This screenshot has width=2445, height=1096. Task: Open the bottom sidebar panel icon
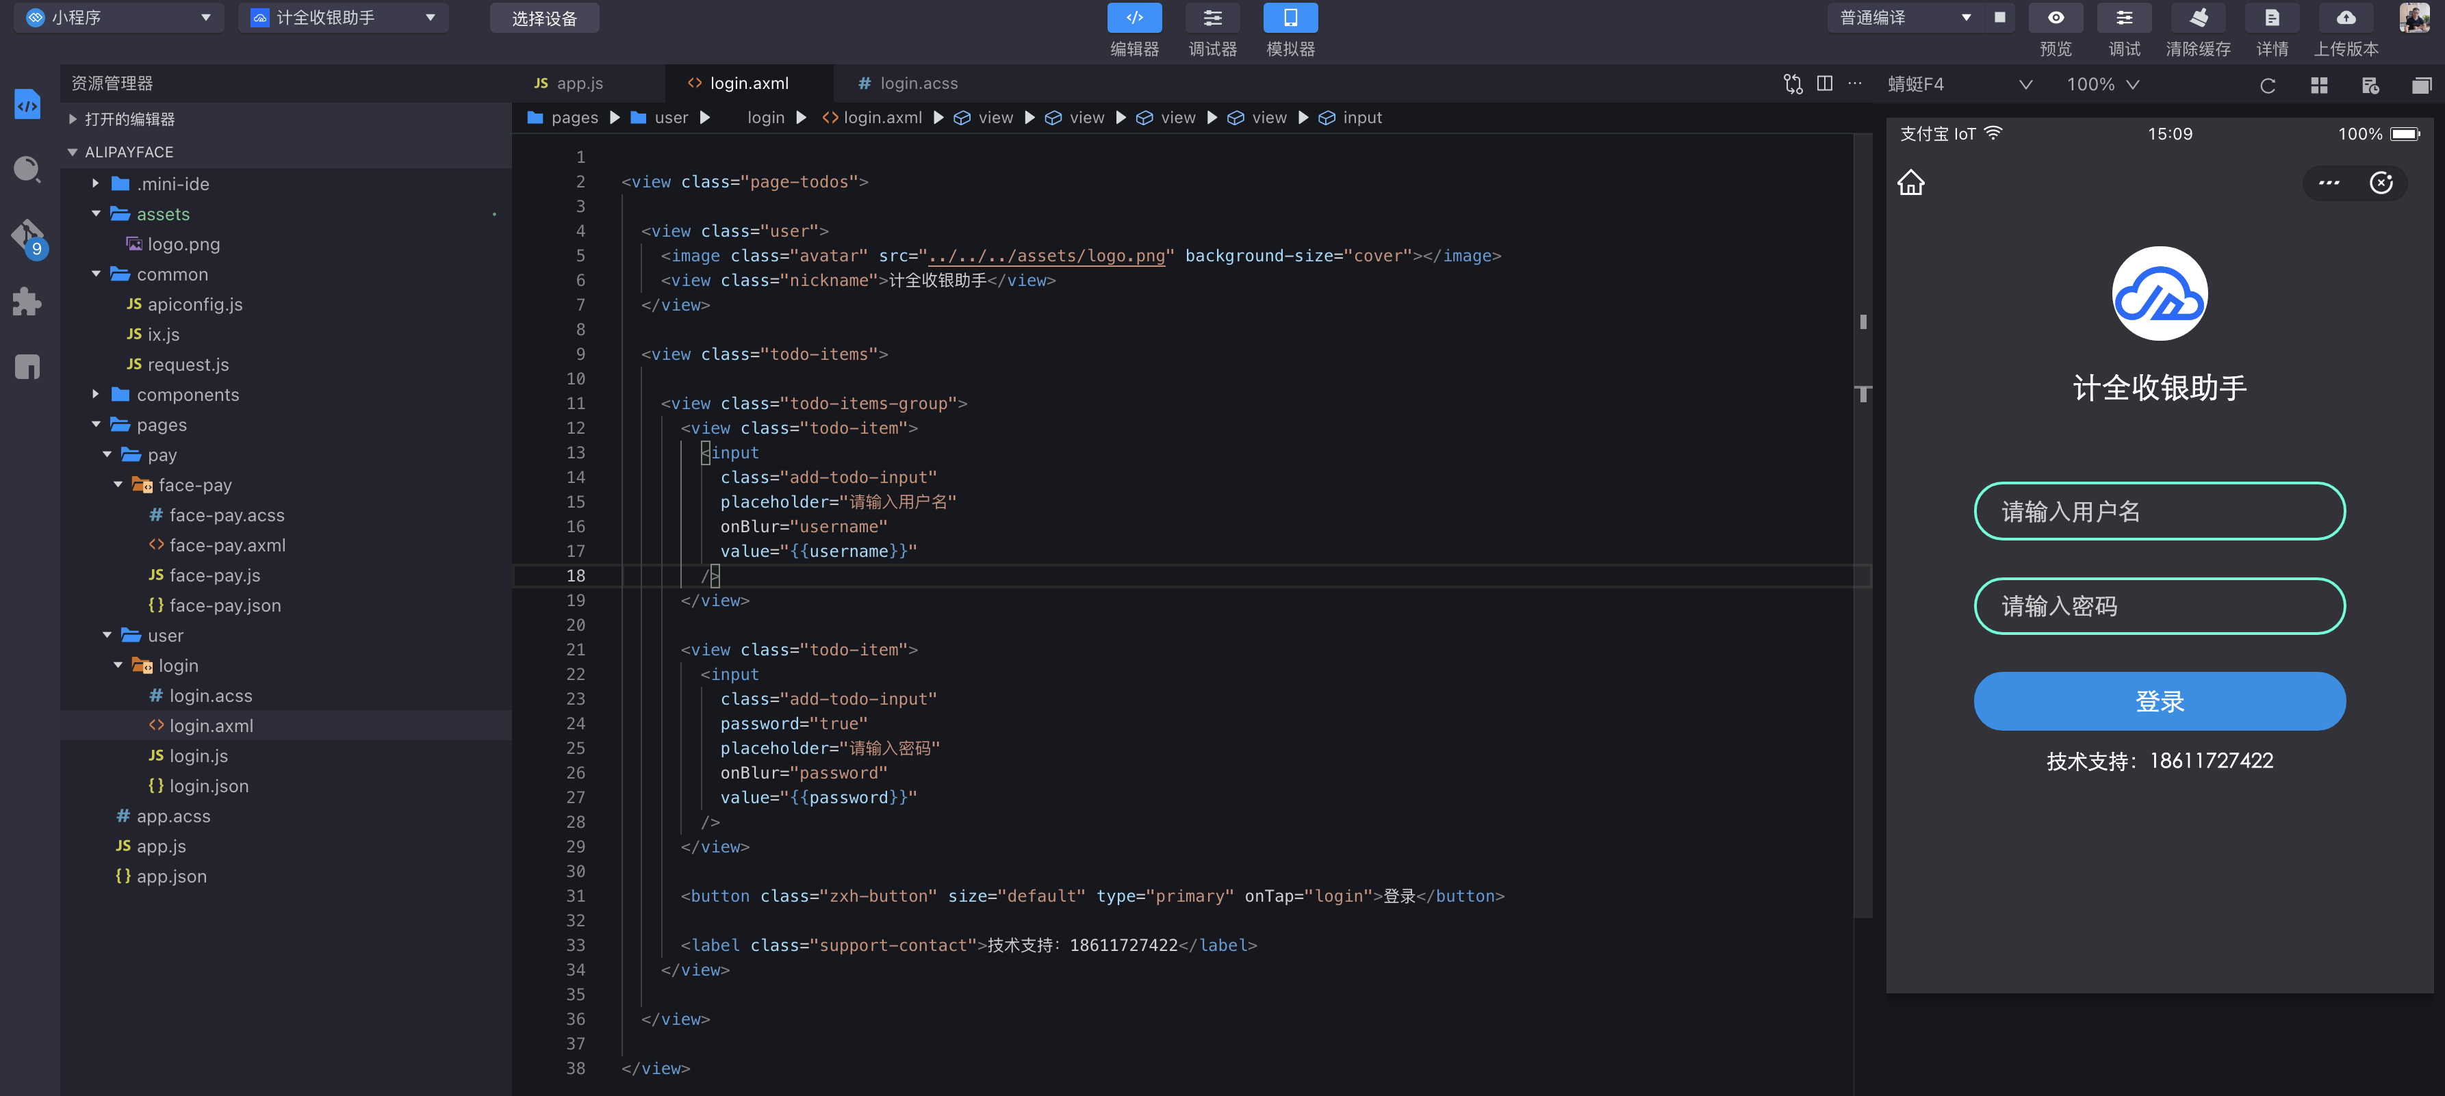tap(27, 366)
